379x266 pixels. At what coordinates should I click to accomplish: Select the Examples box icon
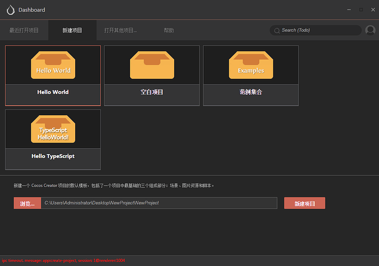(x=251, y=65)
